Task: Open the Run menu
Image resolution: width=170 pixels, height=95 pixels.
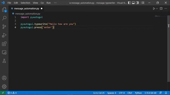Action: click(x=49, y=3)
